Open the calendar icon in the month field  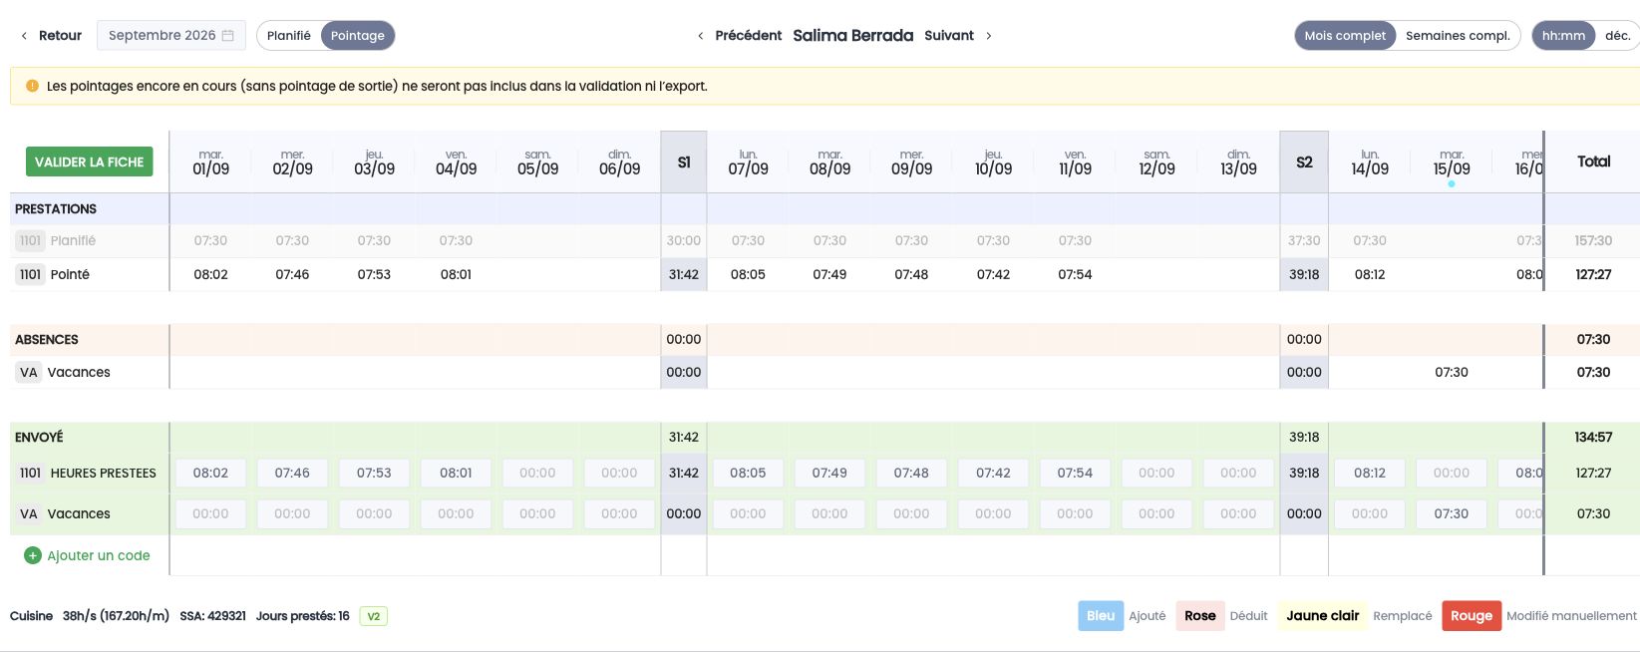click(228, 35)
